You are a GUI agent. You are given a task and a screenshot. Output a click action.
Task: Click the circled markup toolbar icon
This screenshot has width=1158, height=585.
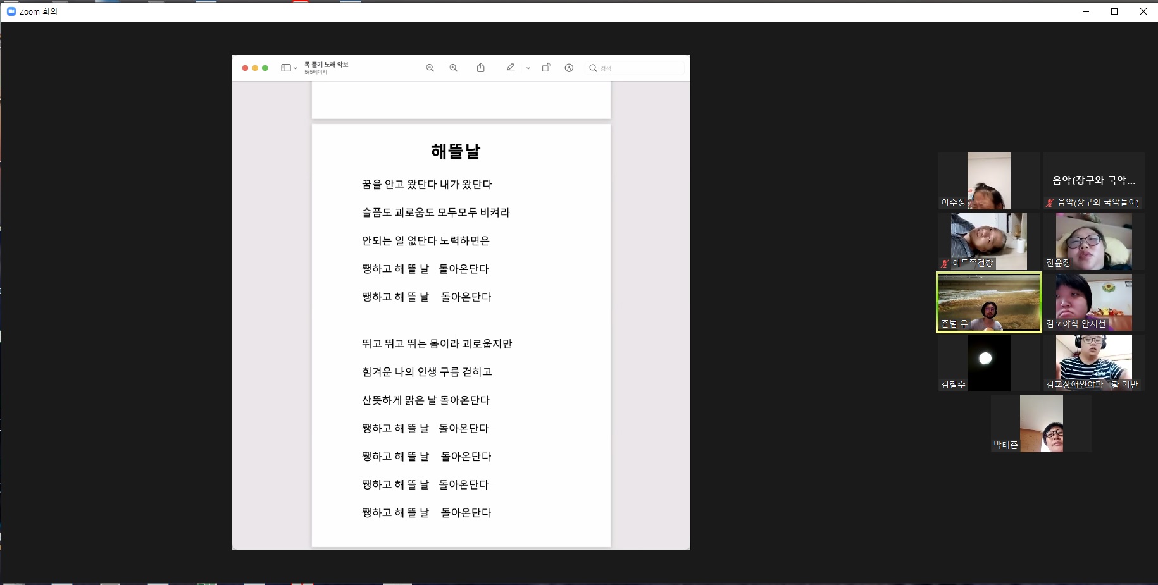click(x=569, y=68)
